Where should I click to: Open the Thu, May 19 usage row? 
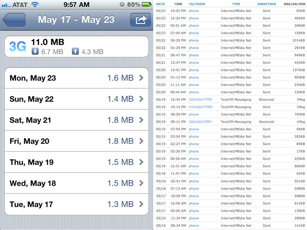(76, 162)
